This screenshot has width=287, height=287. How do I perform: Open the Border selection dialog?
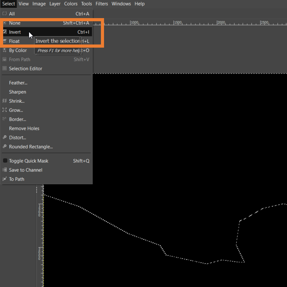(x=18, y=119)
